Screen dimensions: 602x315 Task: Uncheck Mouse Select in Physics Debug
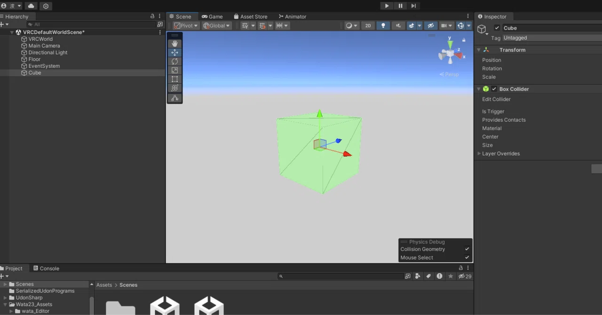point(467,258)
